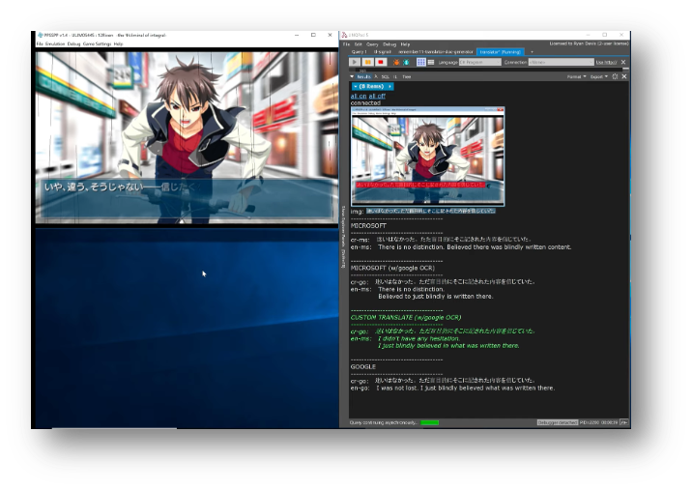Click the cyan bug debug icon

[406, 62]
